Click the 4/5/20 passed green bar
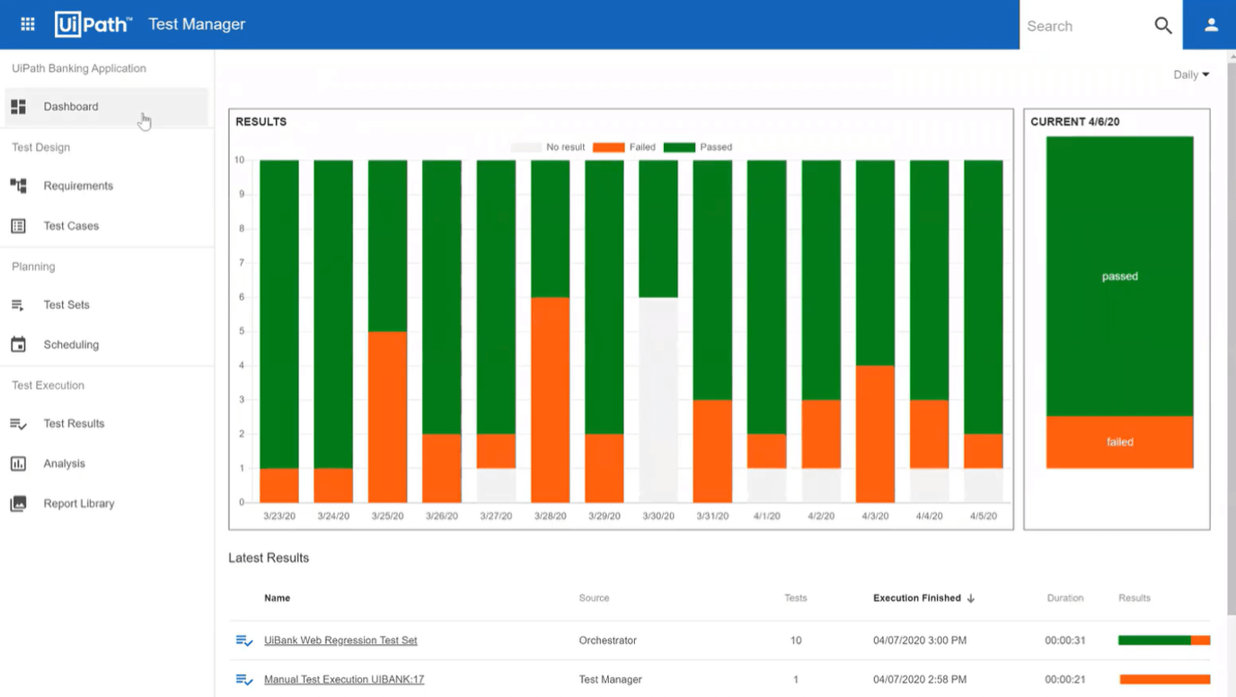 pos(984,297)
